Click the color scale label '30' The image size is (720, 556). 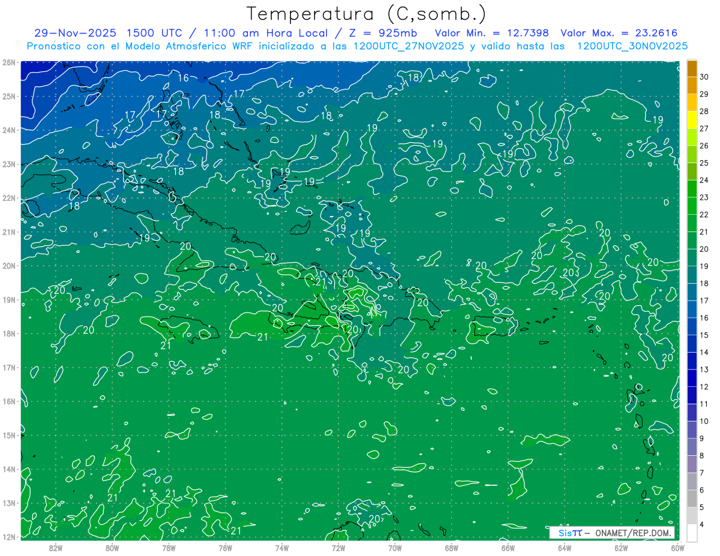704,76
